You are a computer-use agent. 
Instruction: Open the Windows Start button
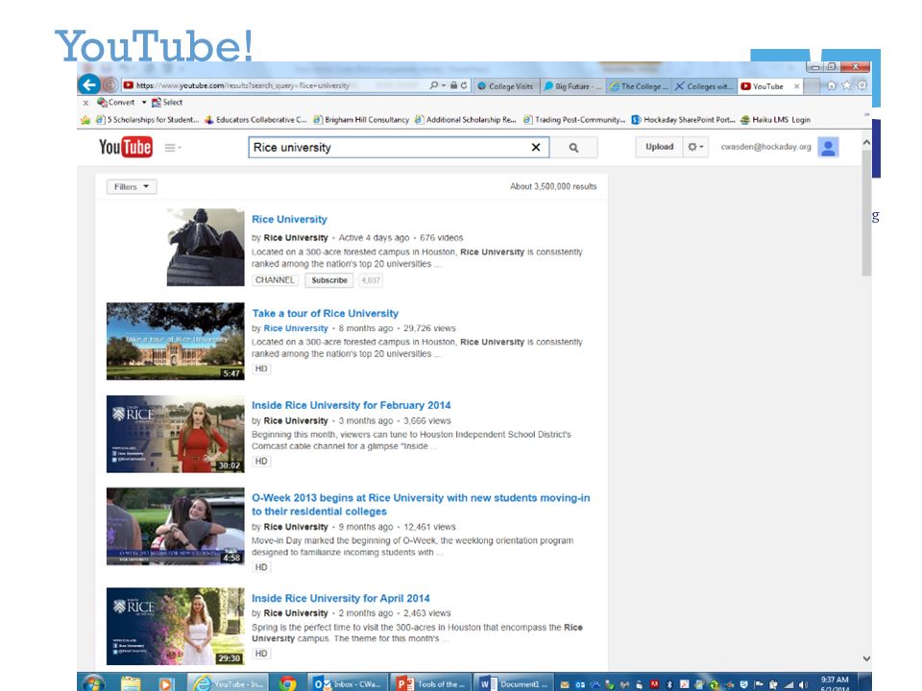pos(93,682)
